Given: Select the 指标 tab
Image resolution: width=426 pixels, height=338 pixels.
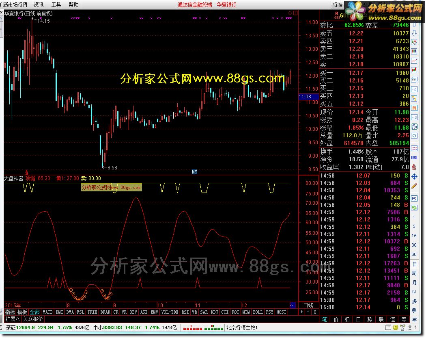Looking at the screenshot, I should click(10, 312).
